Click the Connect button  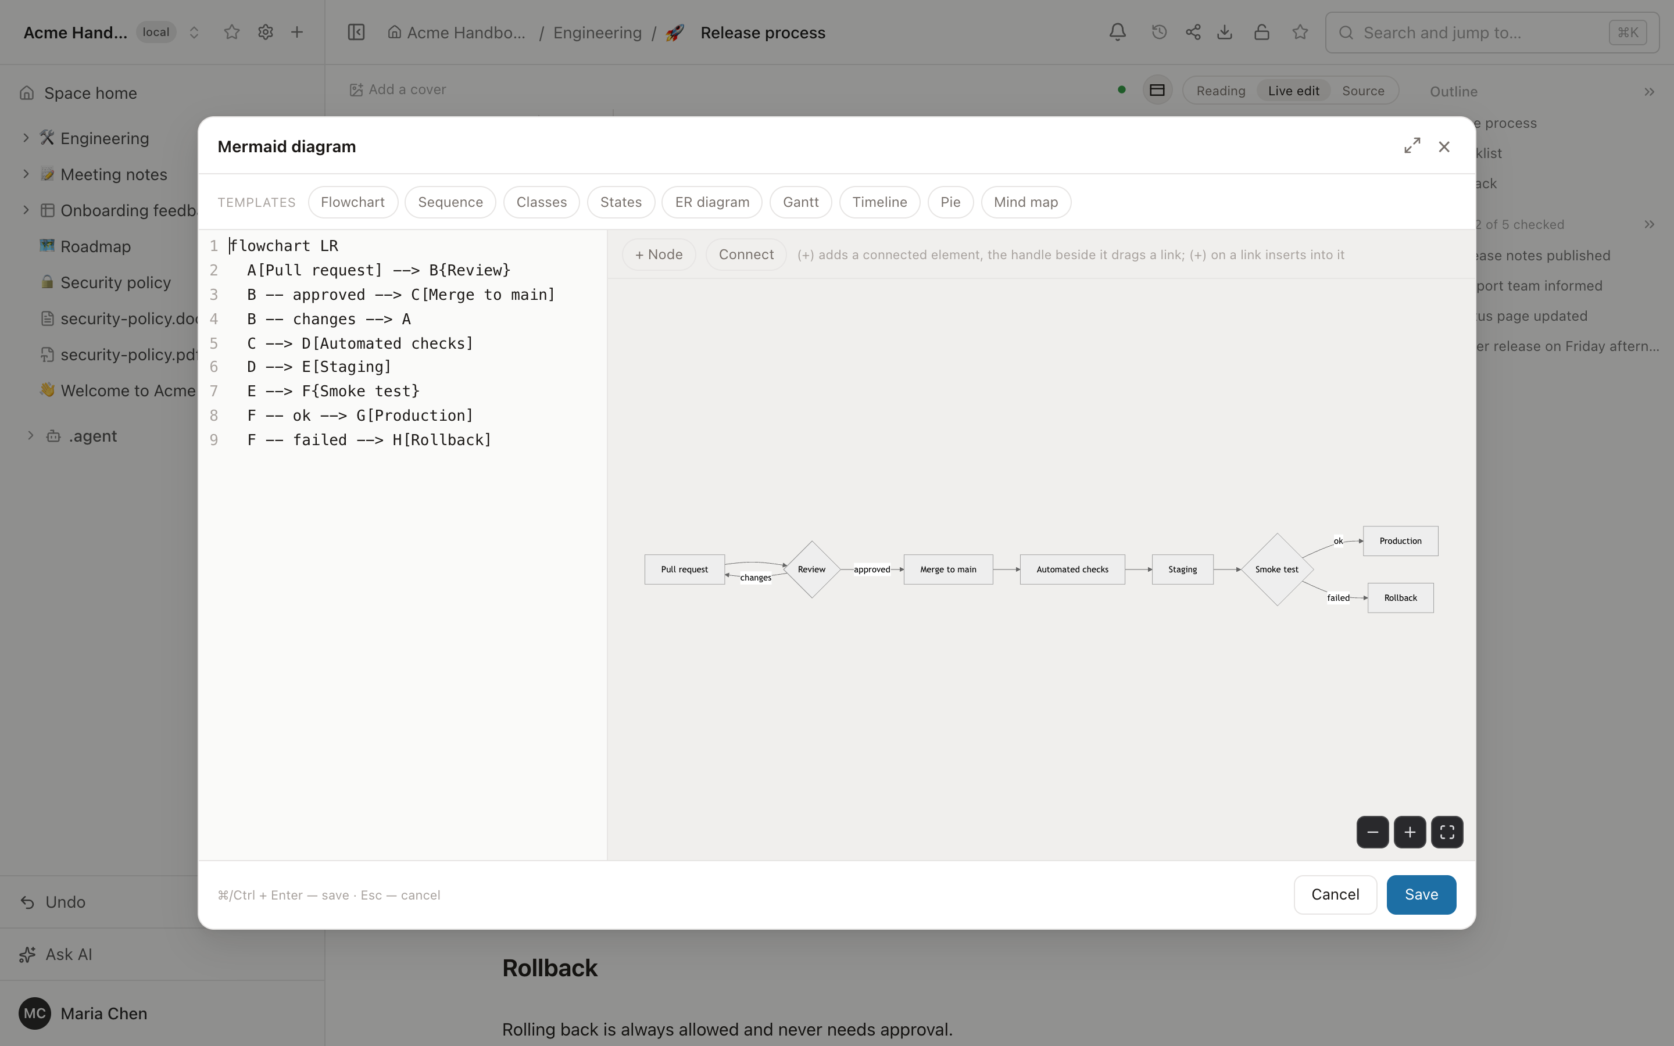(746, 255)
